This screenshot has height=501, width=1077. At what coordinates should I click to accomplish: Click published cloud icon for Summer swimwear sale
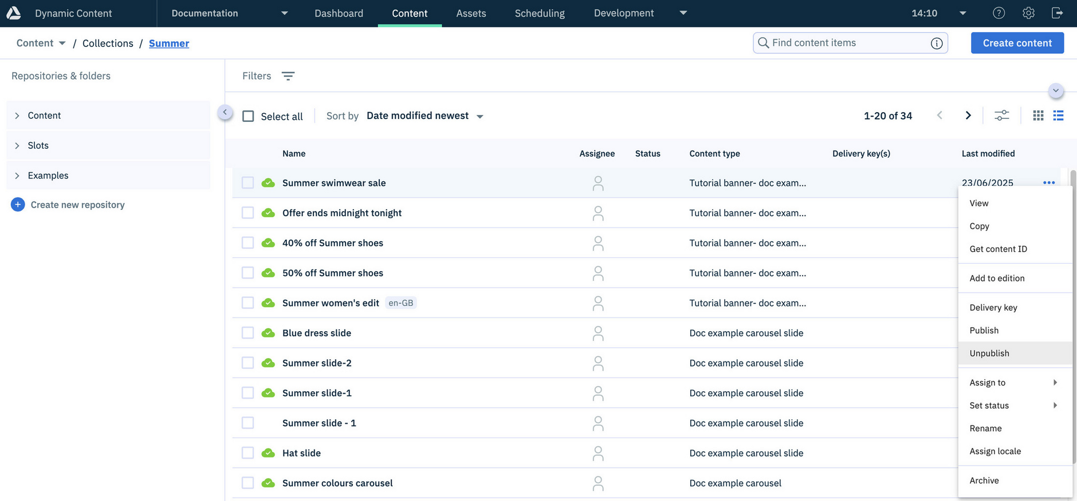(x=268, y=183)
